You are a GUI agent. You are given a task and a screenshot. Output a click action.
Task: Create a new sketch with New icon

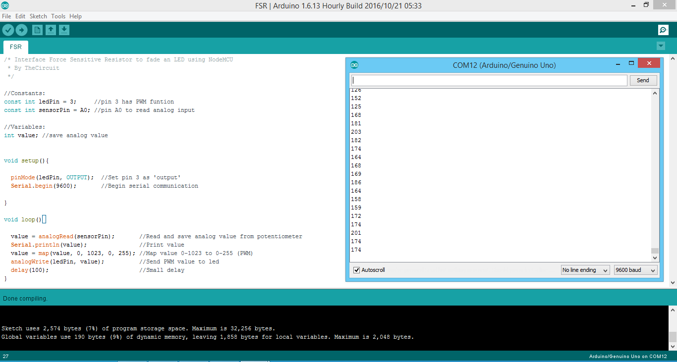(x=37, y=30)
